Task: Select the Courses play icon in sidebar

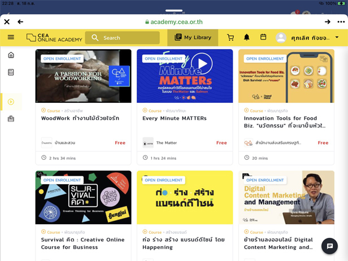Action: click(x=11, y=102)
